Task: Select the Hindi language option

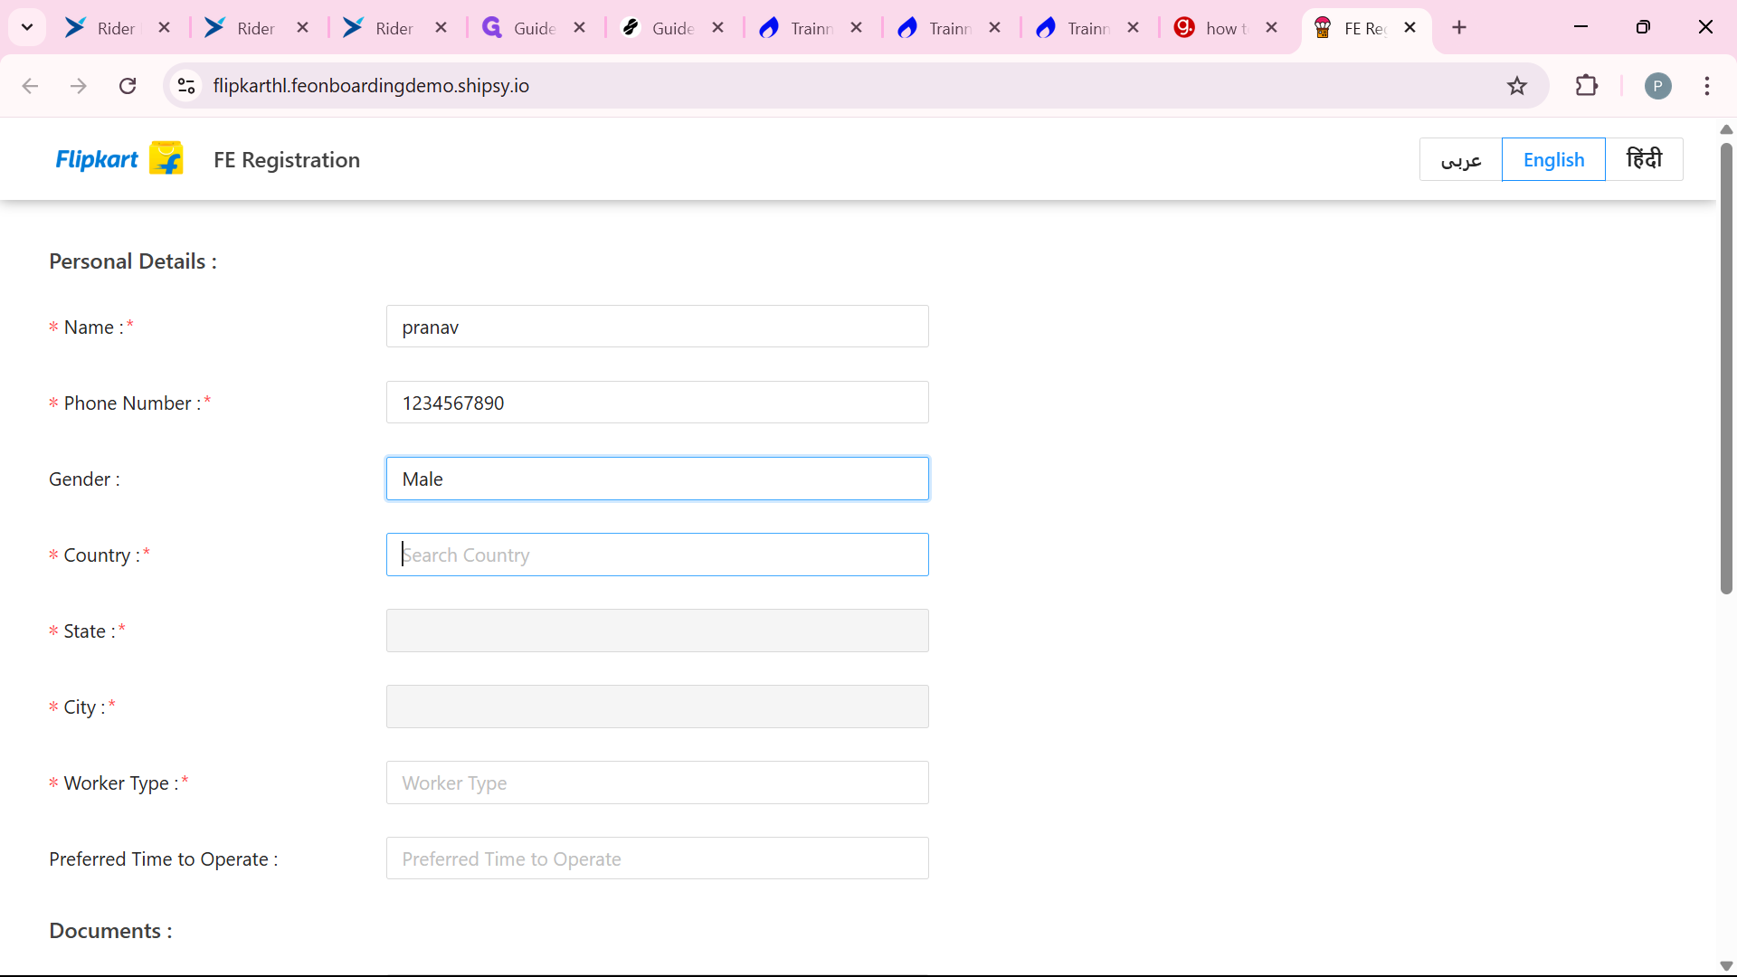Action: pos(1644,159)
